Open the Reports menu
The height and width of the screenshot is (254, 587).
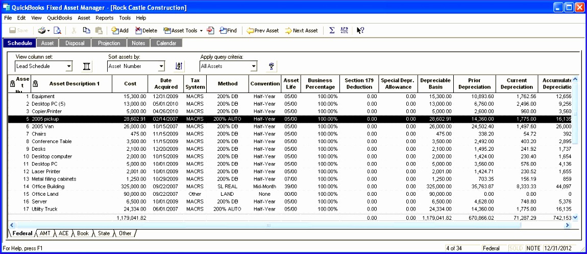pos(105,17)
